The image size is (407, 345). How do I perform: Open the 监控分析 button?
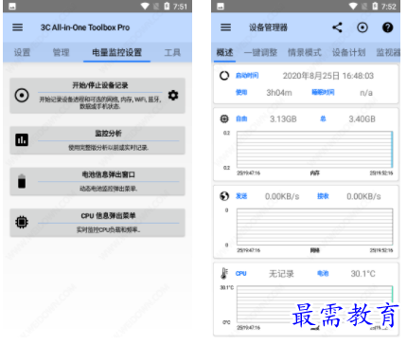pos(97,140)
